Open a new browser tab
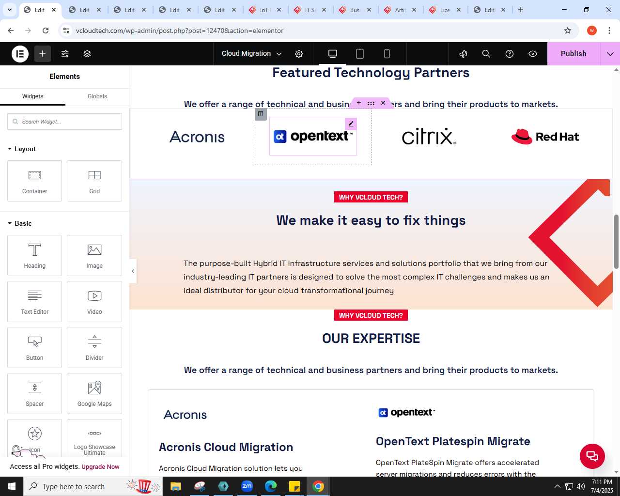620x496 pixels. [x=521, y=10]
